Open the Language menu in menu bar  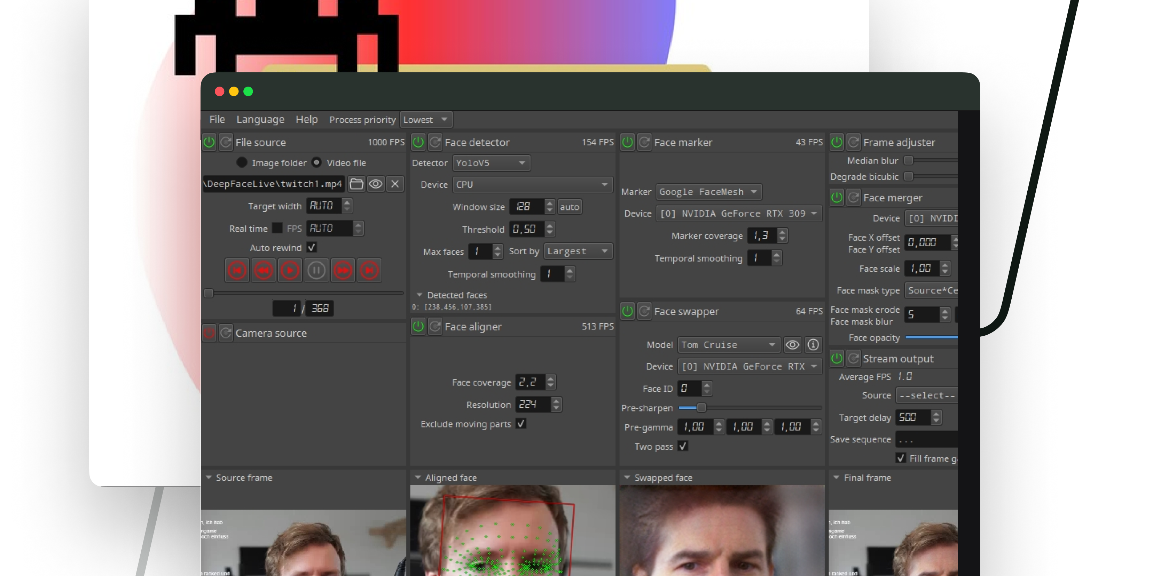pyautogui.click(x=260, y=119)
